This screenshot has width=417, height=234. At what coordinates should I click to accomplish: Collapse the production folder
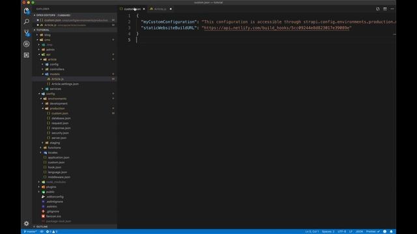point(57,109)
